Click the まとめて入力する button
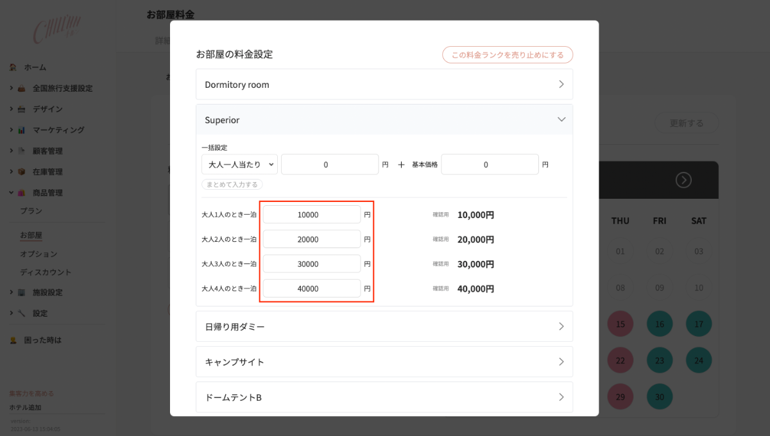Image resolution: width=770 pixels, height=436 pixels. tap(232, 184)
